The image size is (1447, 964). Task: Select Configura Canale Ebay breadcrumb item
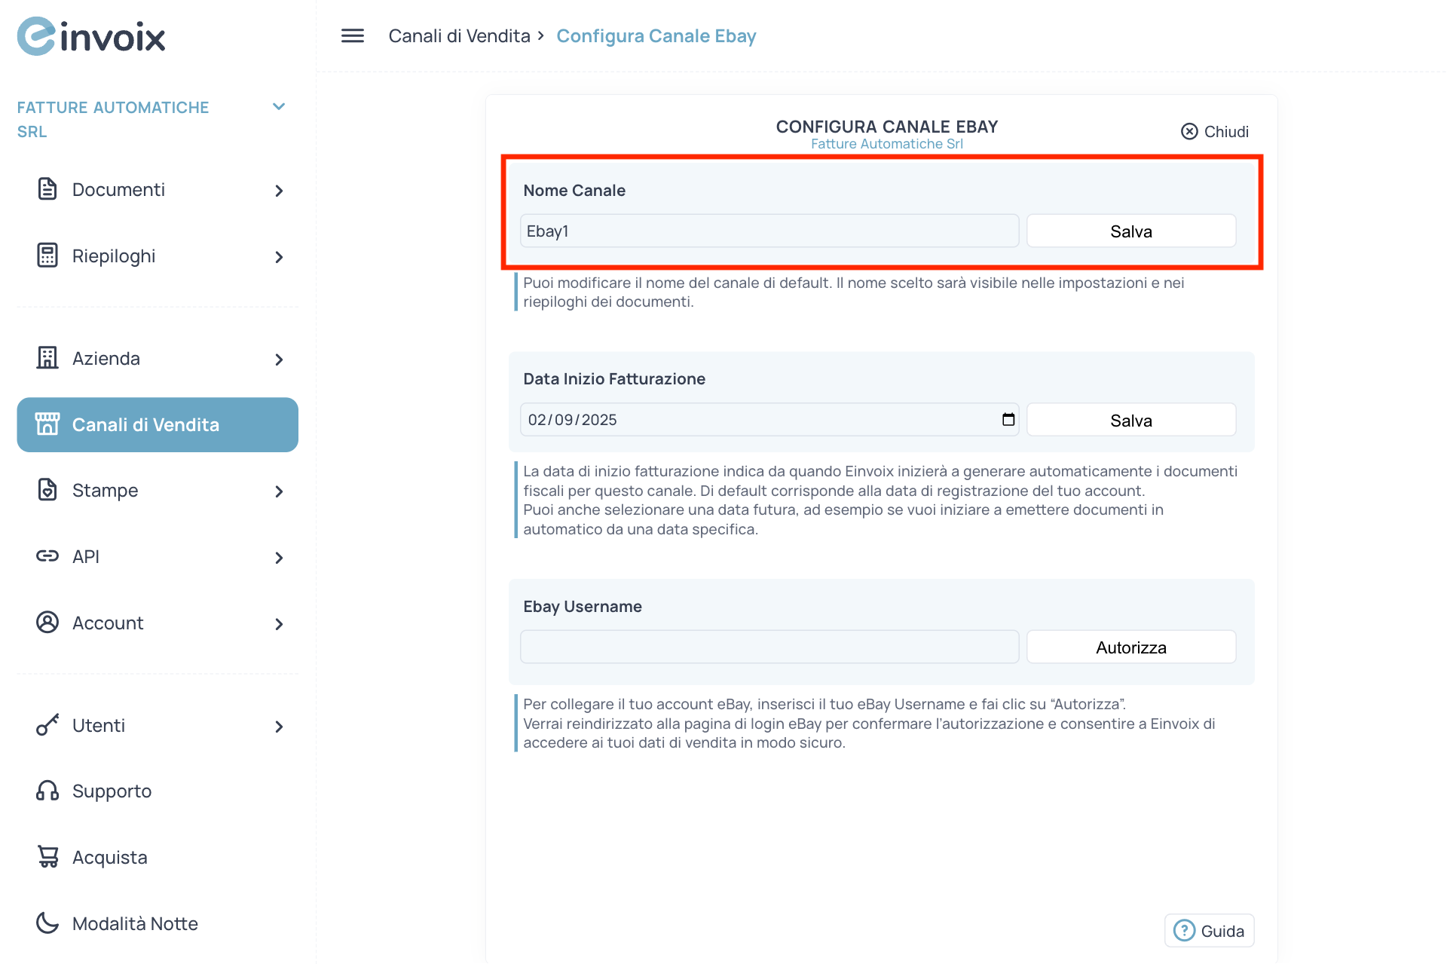click(x=656, y=35)
